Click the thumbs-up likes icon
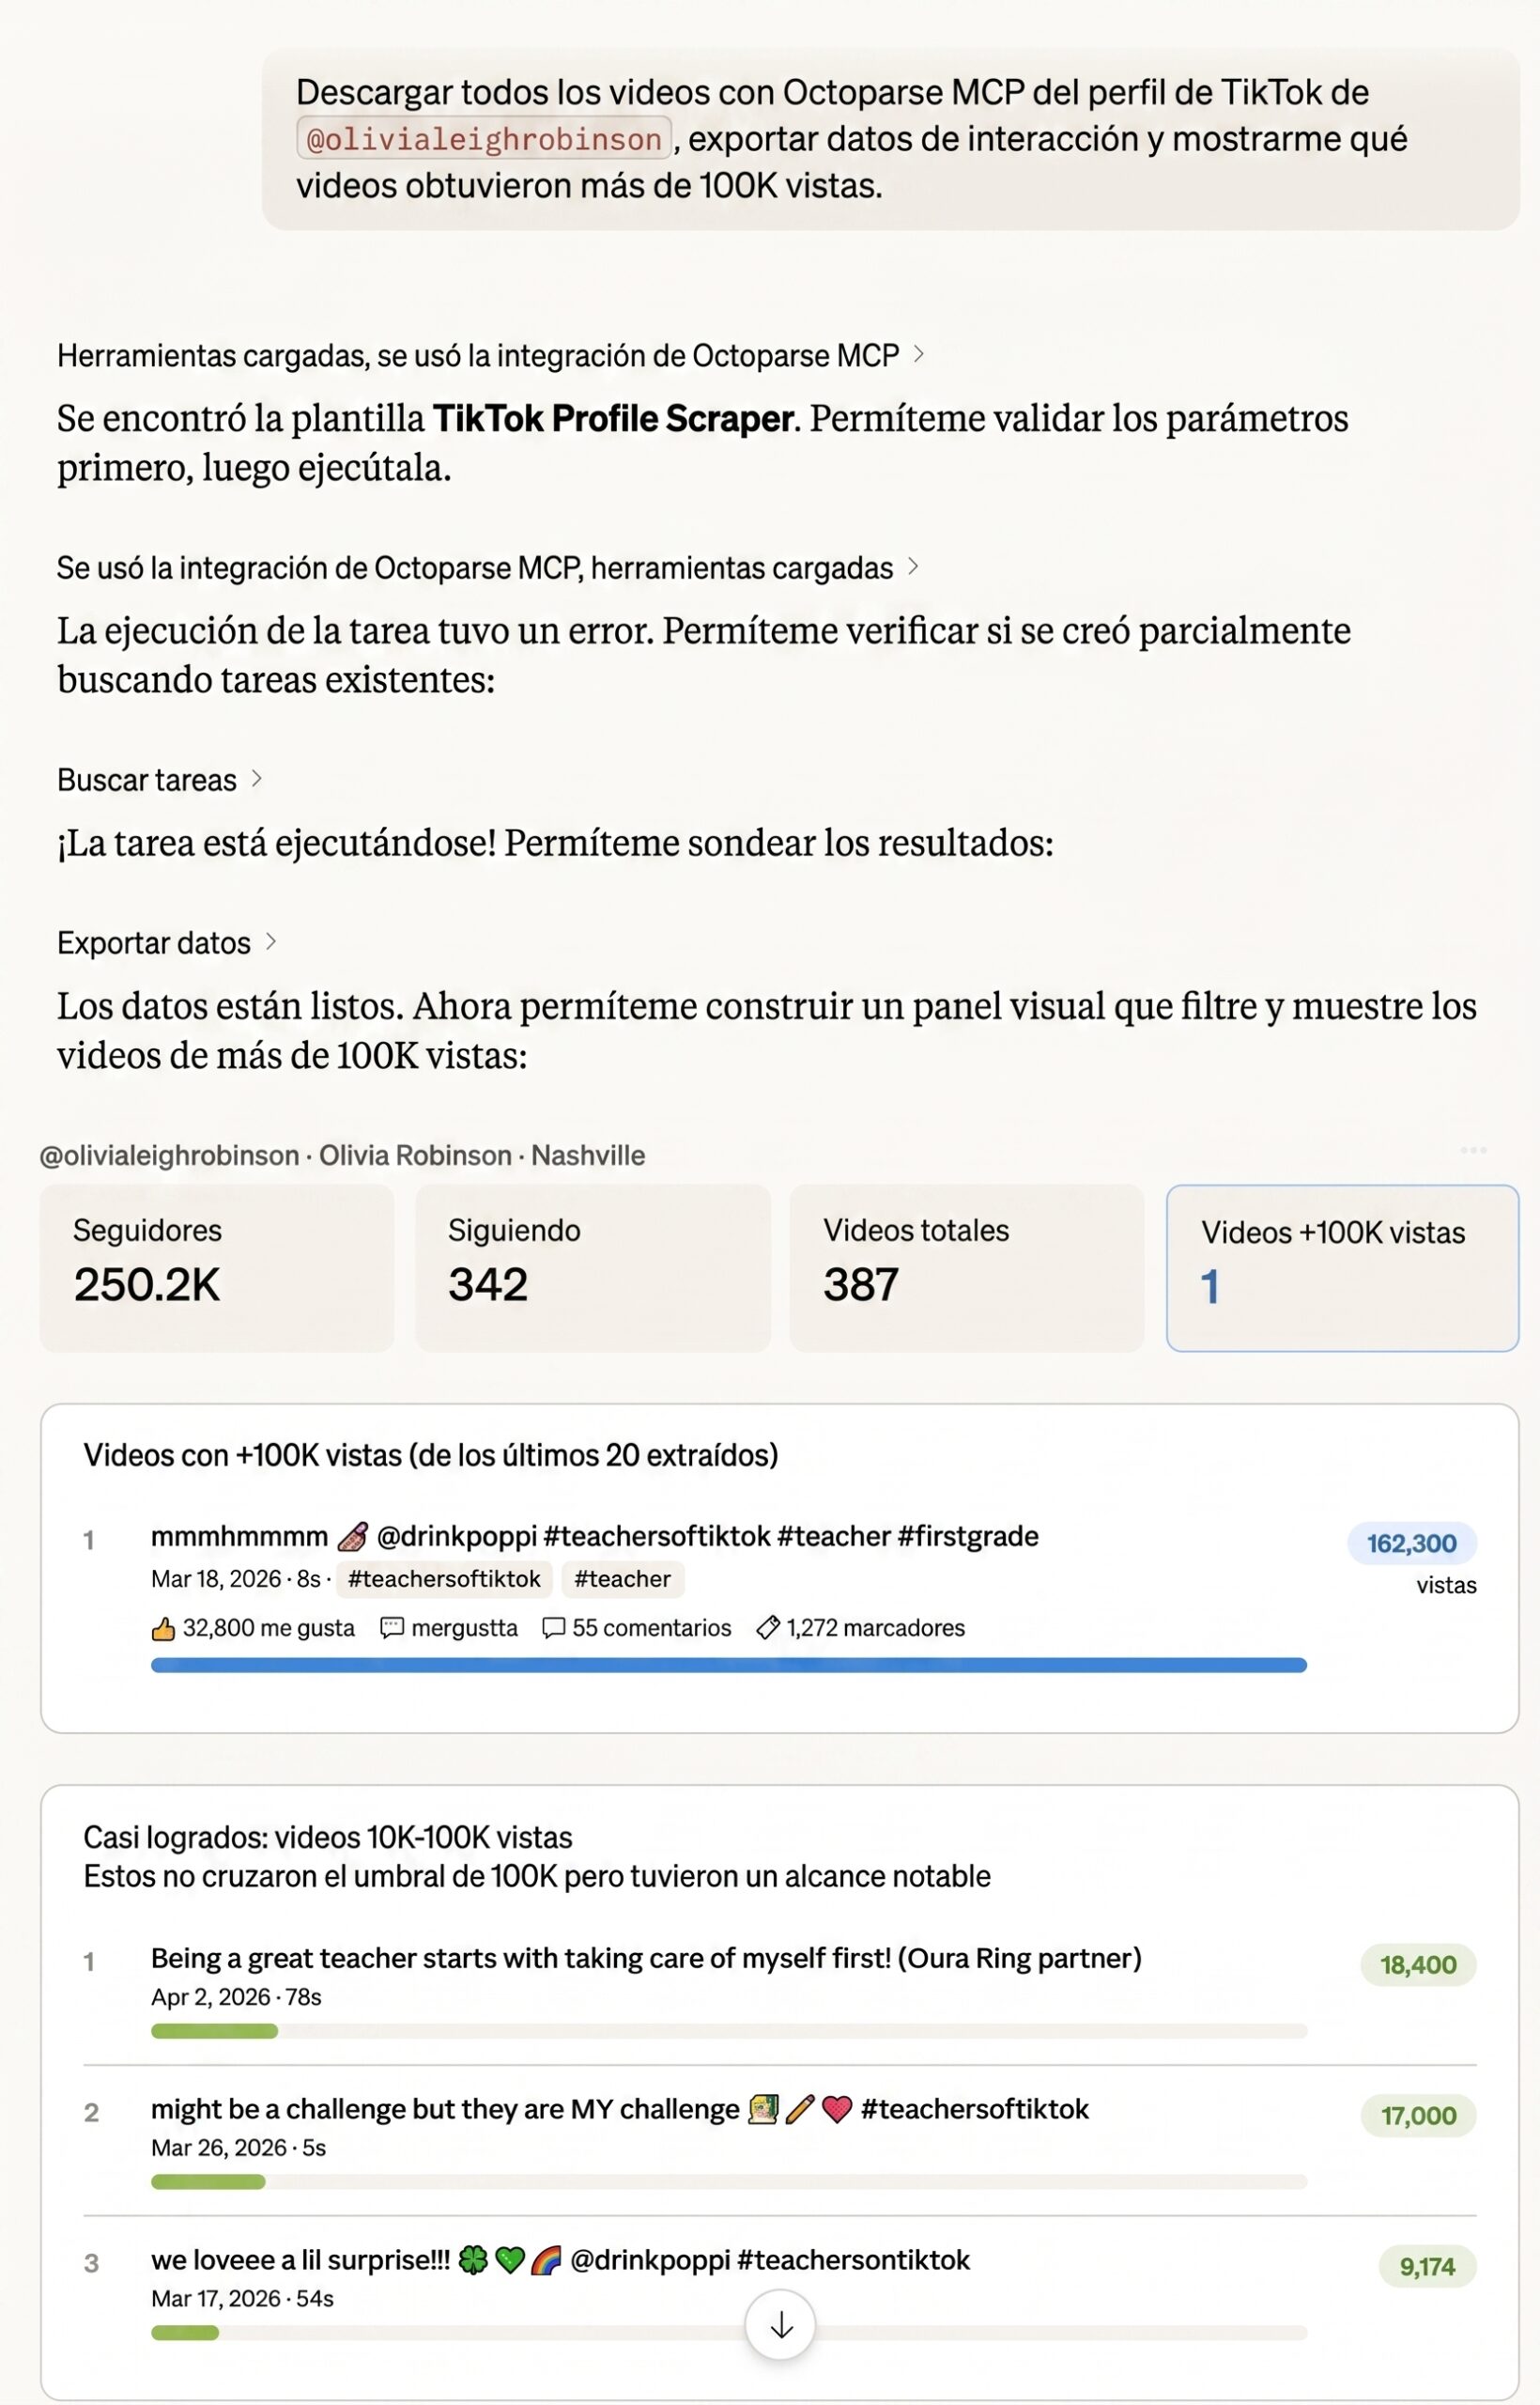The height and width of the screenshot is (2405, 1540). 163,1629
